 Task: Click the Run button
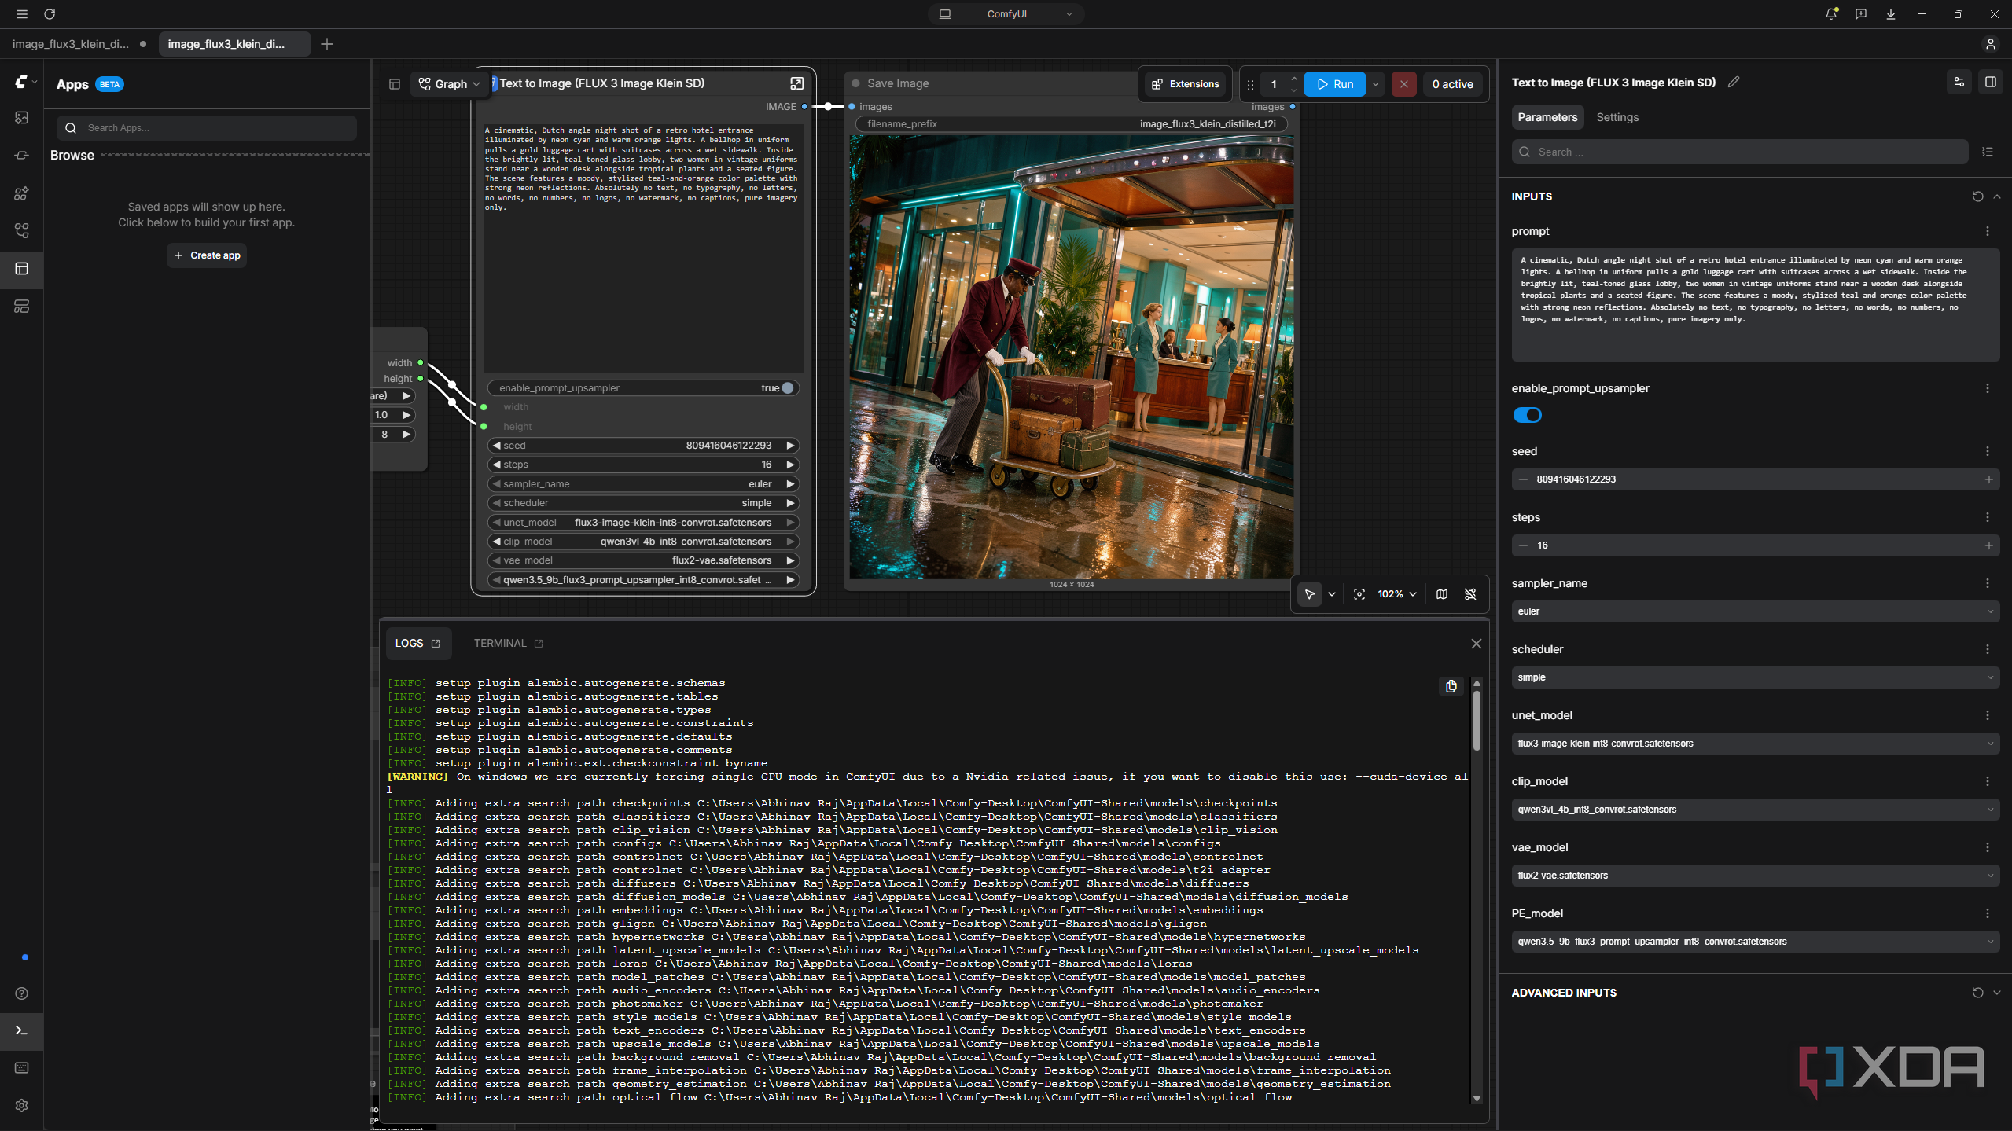[x=1335, y=84]
